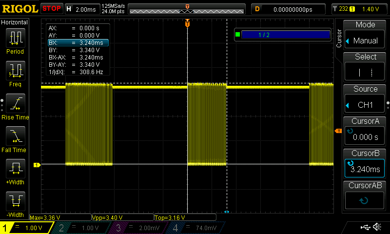390x234 pixels.
Task: Click the waveform memory overview bar
Action: [187, 9]
